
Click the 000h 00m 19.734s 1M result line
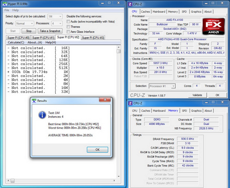pos(39,72)
